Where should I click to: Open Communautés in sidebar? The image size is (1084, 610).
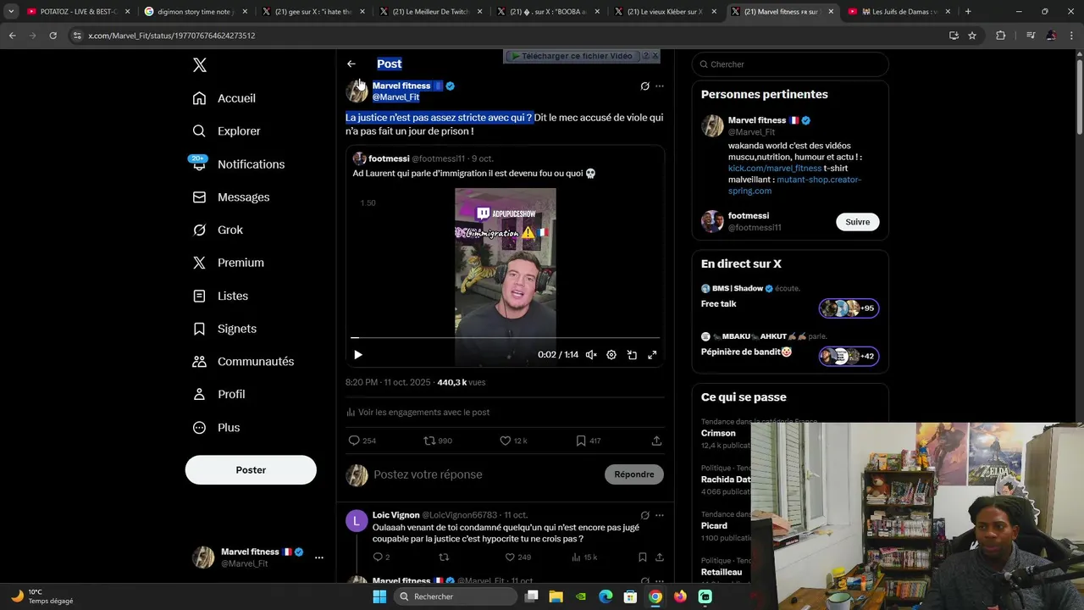pyautogui.click(x=243, y=362)
